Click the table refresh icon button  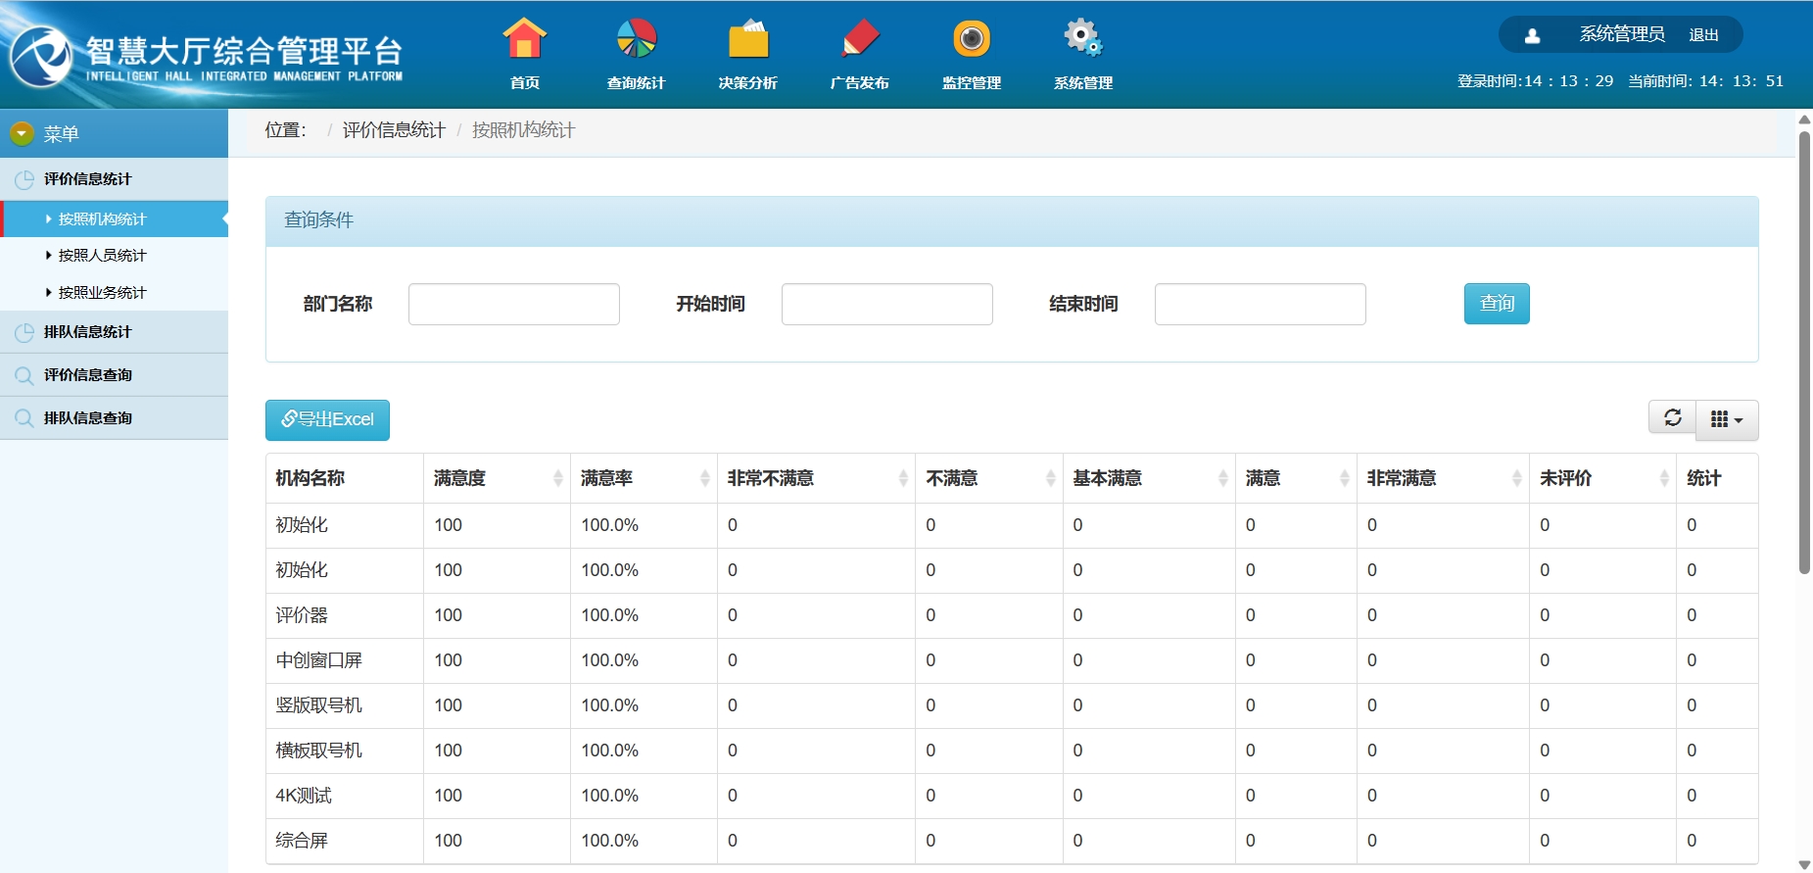tap(1673, 418)
